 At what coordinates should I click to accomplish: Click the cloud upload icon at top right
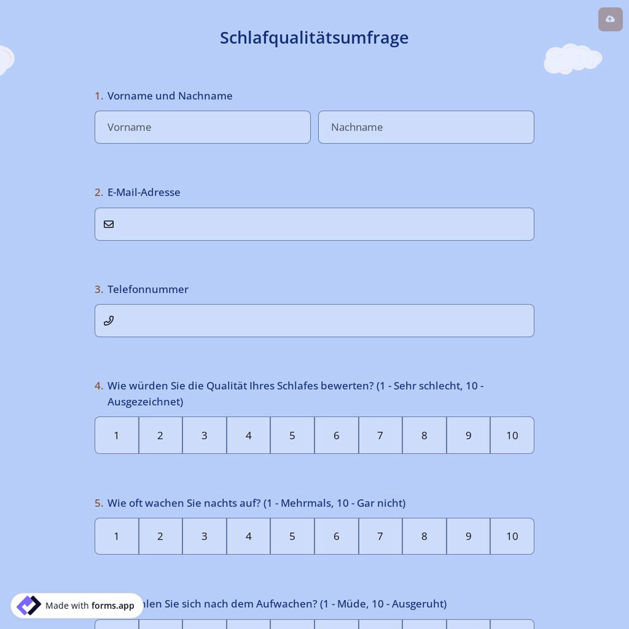click(610, 19)
